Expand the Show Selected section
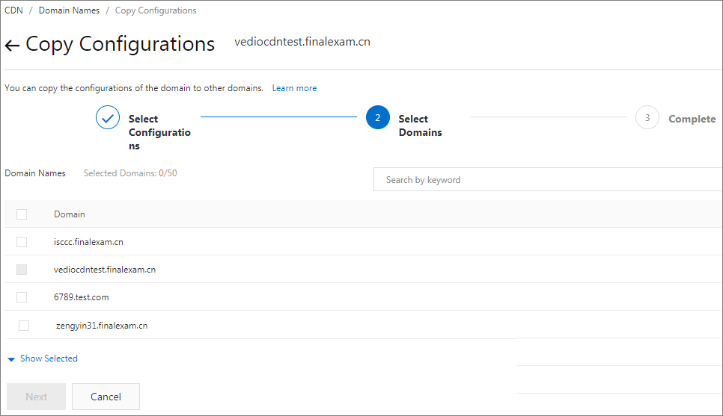Viewport: 723px width, 416px height. [x=43, y=358]
